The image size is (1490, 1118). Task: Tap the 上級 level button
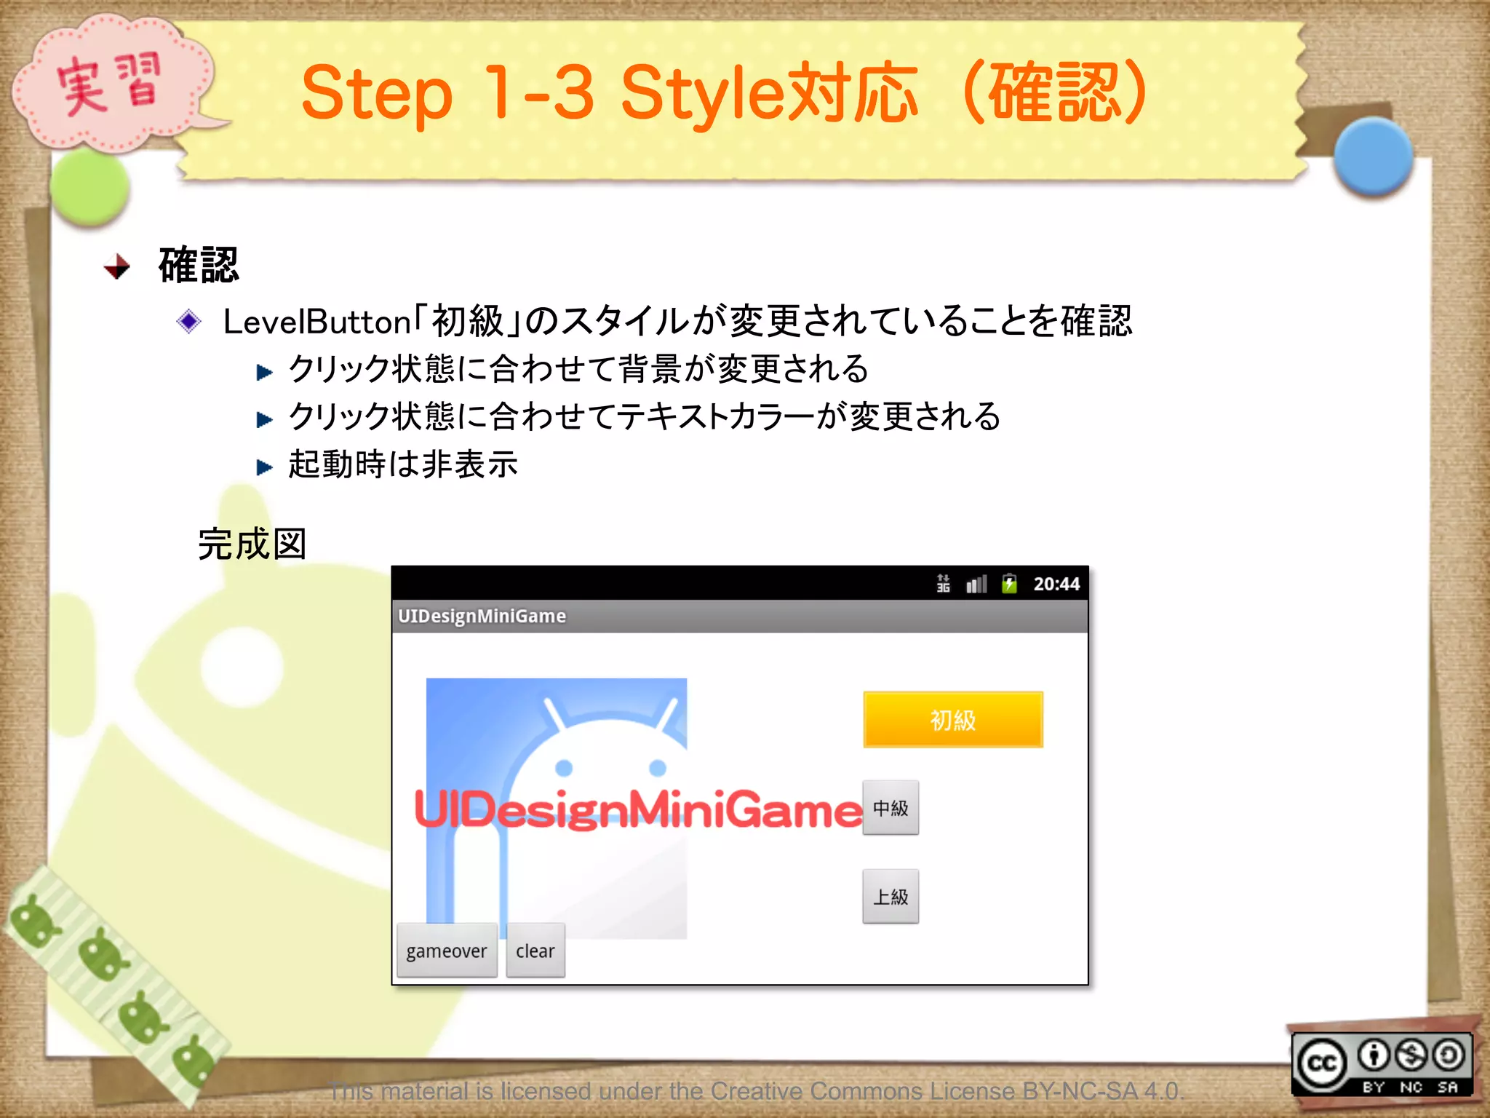click(x=891, y=897)
